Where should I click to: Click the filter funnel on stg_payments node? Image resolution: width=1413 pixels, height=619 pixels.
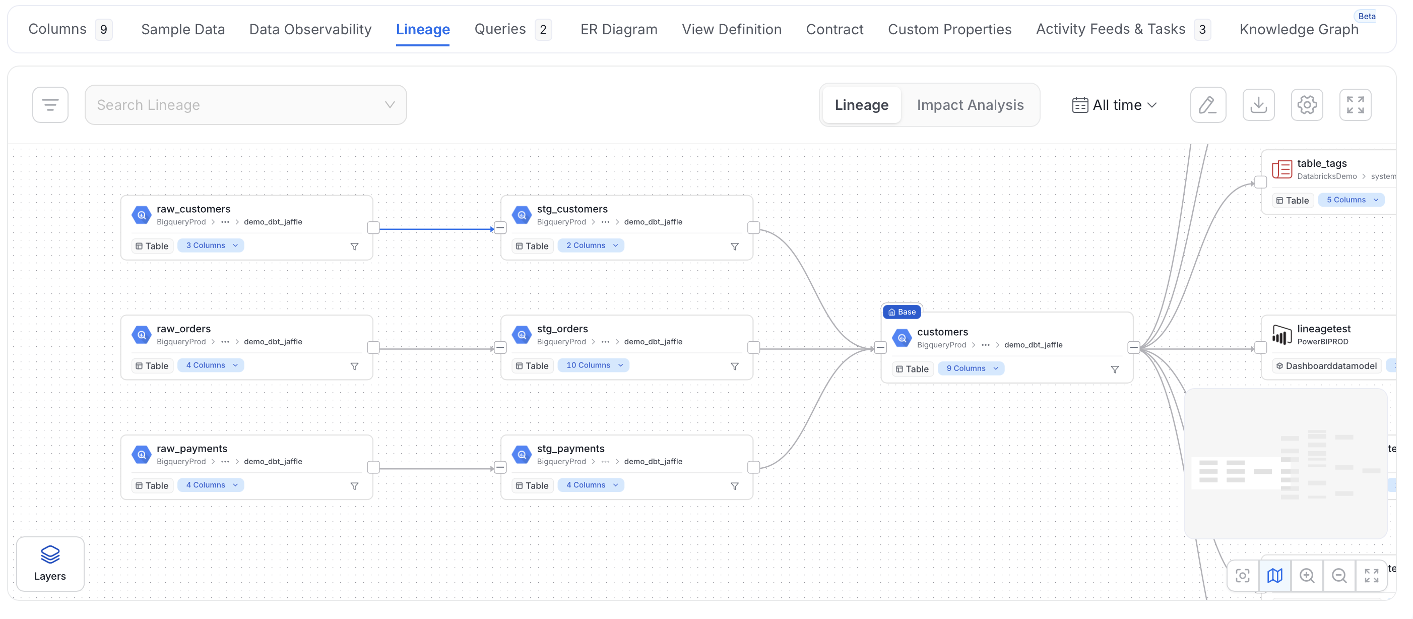click(735, 485)
